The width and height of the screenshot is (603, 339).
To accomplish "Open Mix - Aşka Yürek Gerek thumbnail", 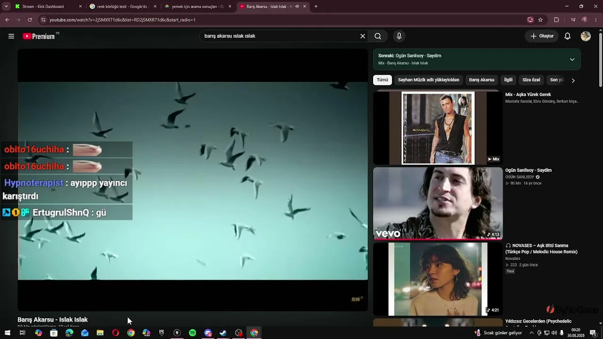I will pos(438,128).
